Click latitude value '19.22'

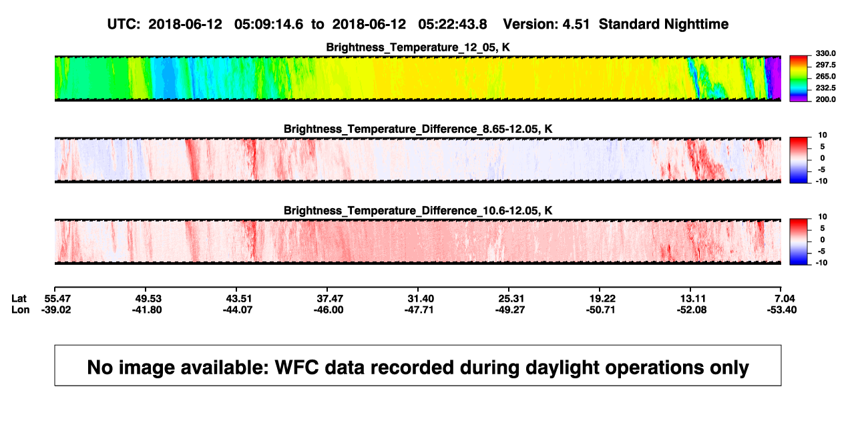pos(601,298)
